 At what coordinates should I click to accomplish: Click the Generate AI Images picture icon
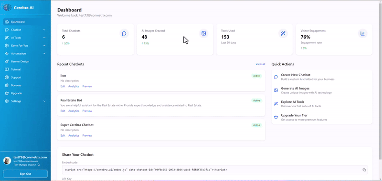(276, 90)
